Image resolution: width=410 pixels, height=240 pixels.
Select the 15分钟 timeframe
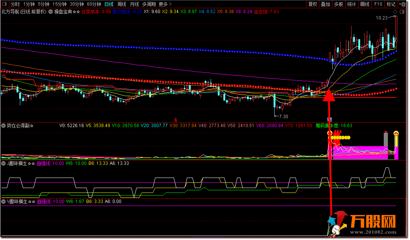click(x=59, y=4)
